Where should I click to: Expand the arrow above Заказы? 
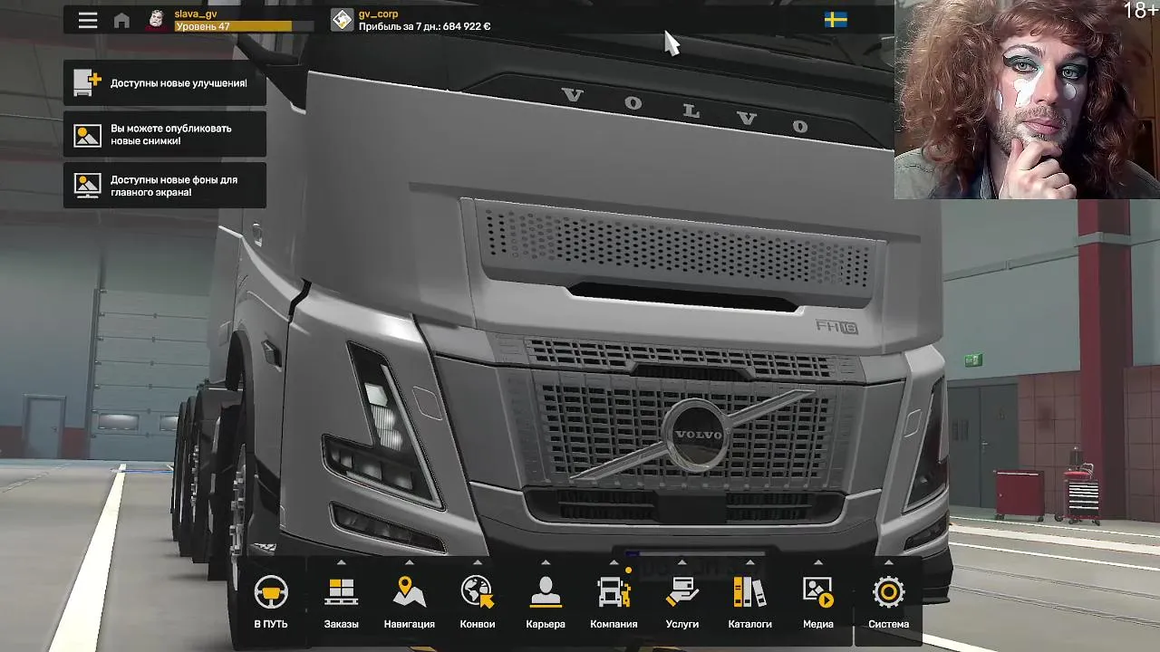click(341, 562)
